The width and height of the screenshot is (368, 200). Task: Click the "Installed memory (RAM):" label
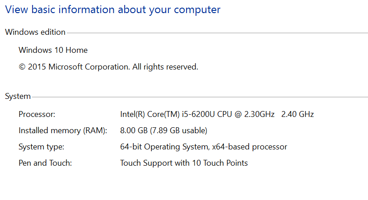click(x=63, y=130)
